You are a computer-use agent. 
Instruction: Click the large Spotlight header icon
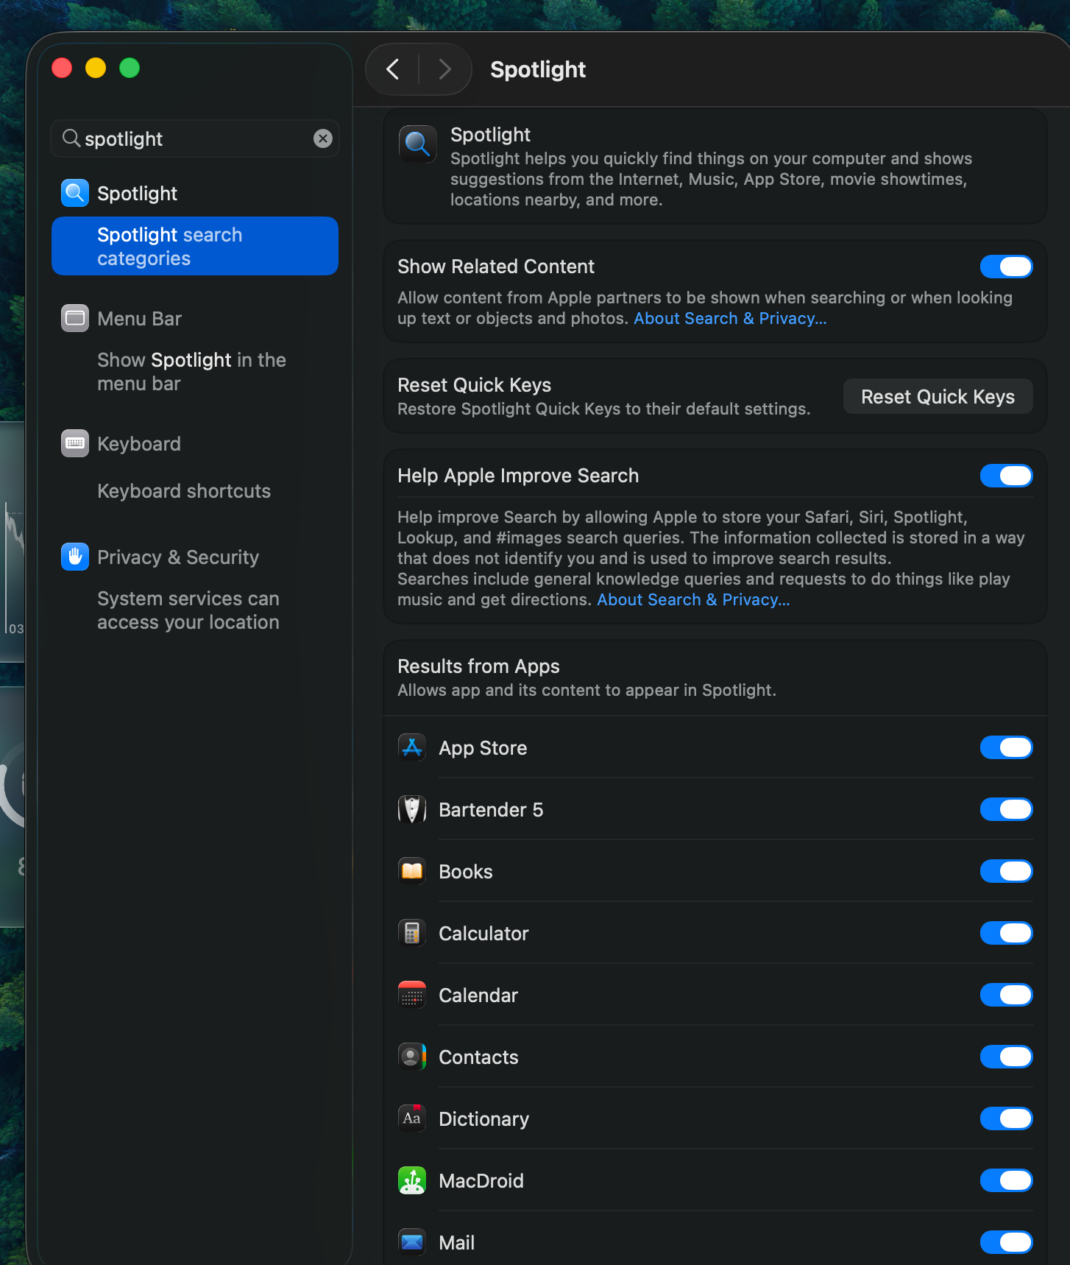[417, 144]
